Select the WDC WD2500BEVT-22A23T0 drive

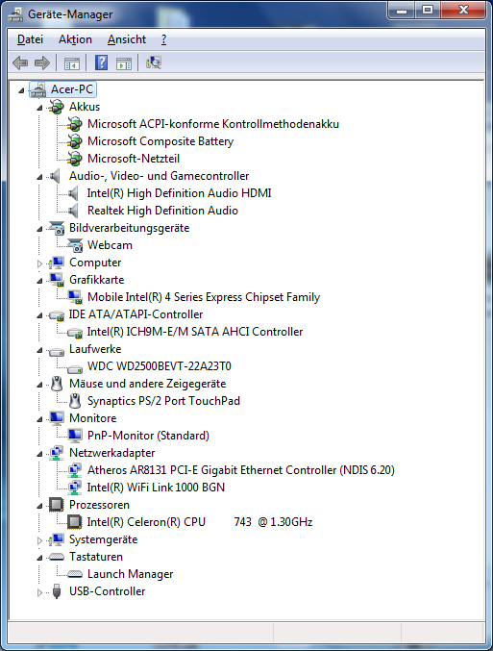[159, 366]
